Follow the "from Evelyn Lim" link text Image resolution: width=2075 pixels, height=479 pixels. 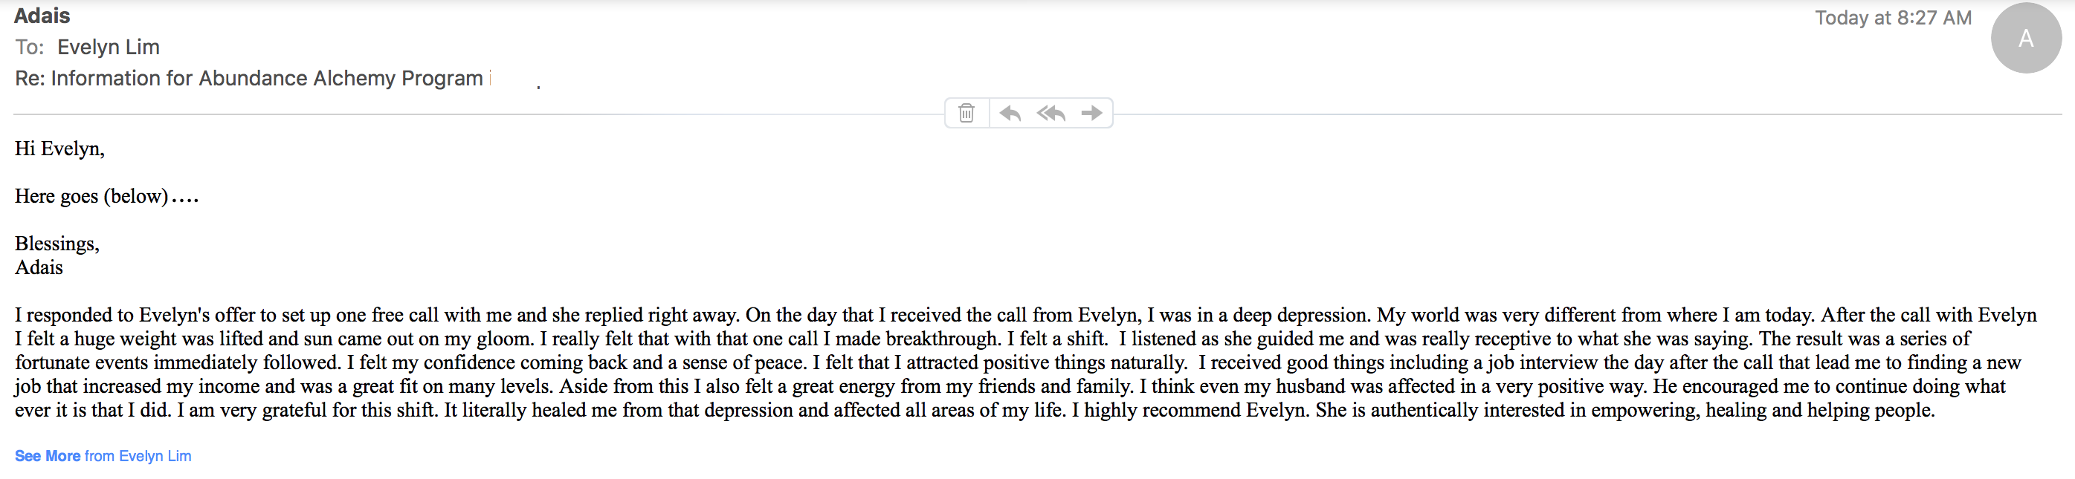[138, 456]
